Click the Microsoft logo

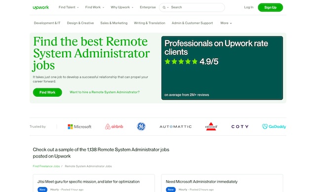tap(79, 126)
